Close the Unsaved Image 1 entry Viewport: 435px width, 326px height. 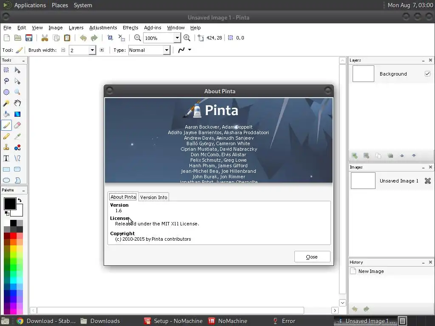coord(427,181)
